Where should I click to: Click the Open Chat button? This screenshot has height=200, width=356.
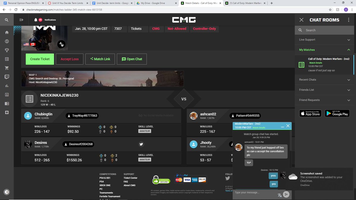point(132,59)
